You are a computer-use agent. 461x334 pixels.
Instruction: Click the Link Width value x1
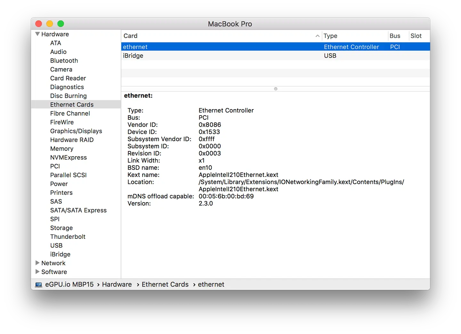(x=201, y=161)
